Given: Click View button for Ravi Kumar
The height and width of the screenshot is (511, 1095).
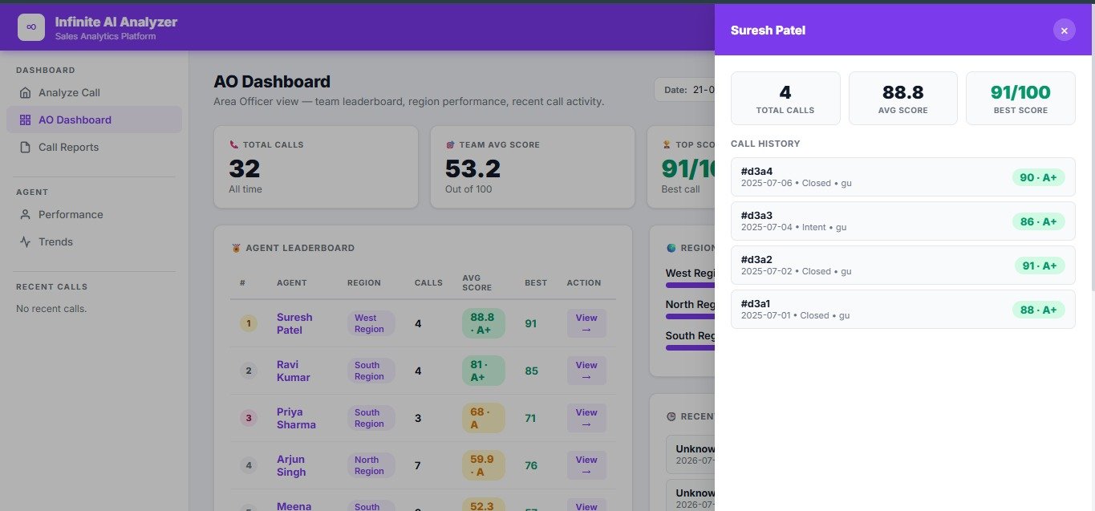Looking at the screenshot, I should pos(586,371).
